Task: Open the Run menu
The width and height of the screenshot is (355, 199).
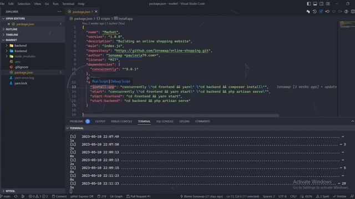Action: point(55,4)
